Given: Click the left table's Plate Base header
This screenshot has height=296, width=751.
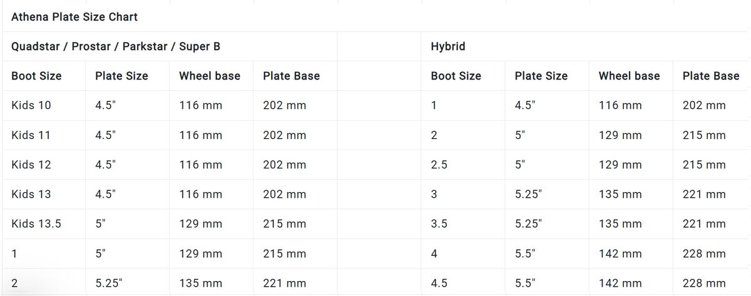Looking at the screenshot, I should [x=291, y=76].
